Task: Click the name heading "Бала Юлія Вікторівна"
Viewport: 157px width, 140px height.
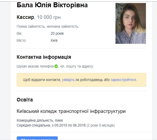Action: point(52,5)
